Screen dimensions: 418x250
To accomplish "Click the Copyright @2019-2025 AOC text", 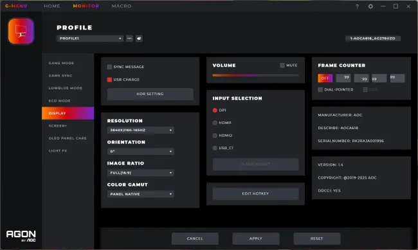I will (x=347, y=178).
